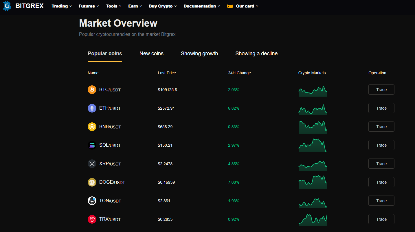
Task: Switch to the Showing growth tab
Action: tap(199, 54)
